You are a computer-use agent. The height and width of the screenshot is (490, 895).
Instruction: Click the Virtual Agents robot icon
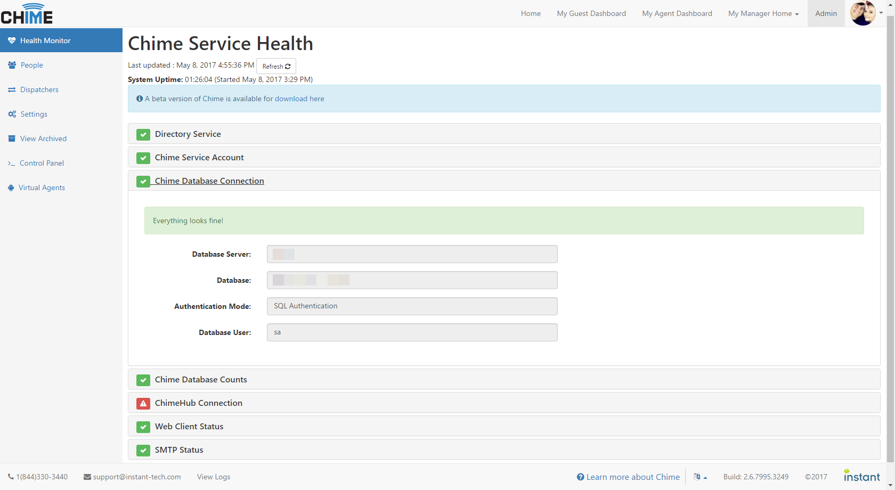point(11,187)
